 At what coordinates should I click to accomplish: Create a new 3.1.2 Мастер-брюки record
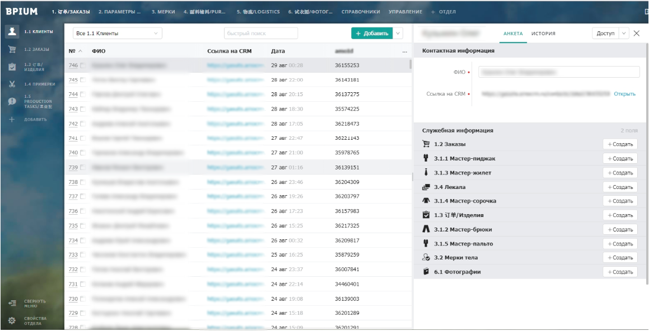pos(620,229)
